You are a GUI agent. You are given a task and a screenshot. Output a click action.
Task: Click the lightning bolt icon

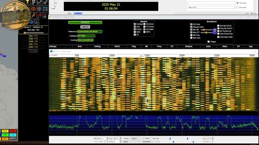click(x=34, y=15)
